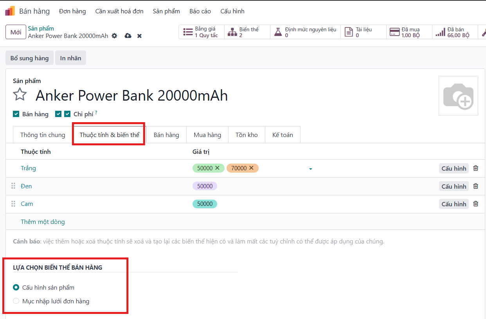Switch to the Mua hàng tab
Image resolution: width=486 pixels, height=319 pixels.
[207, 135]
